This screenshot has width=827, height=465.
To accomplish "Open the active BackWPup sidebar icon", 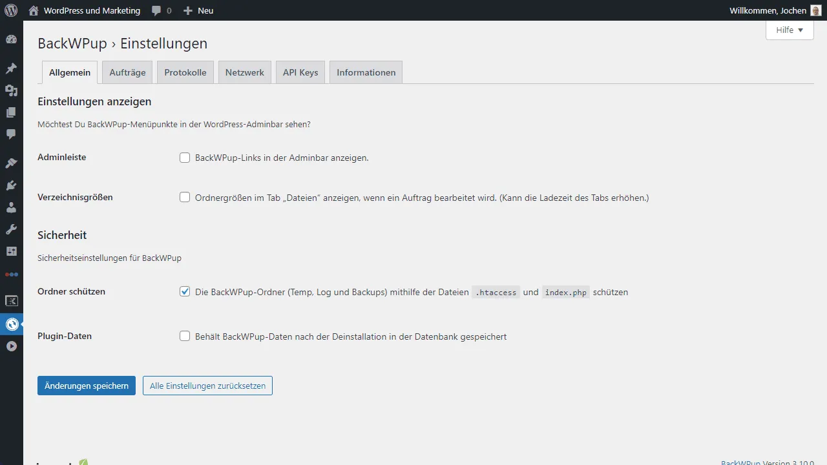I will [x=11, y=324].
